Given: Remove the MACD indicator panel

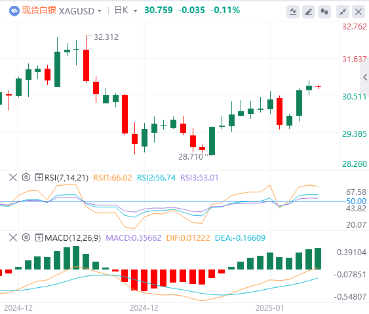Looking at the screenshot, I should coord(13,237).
